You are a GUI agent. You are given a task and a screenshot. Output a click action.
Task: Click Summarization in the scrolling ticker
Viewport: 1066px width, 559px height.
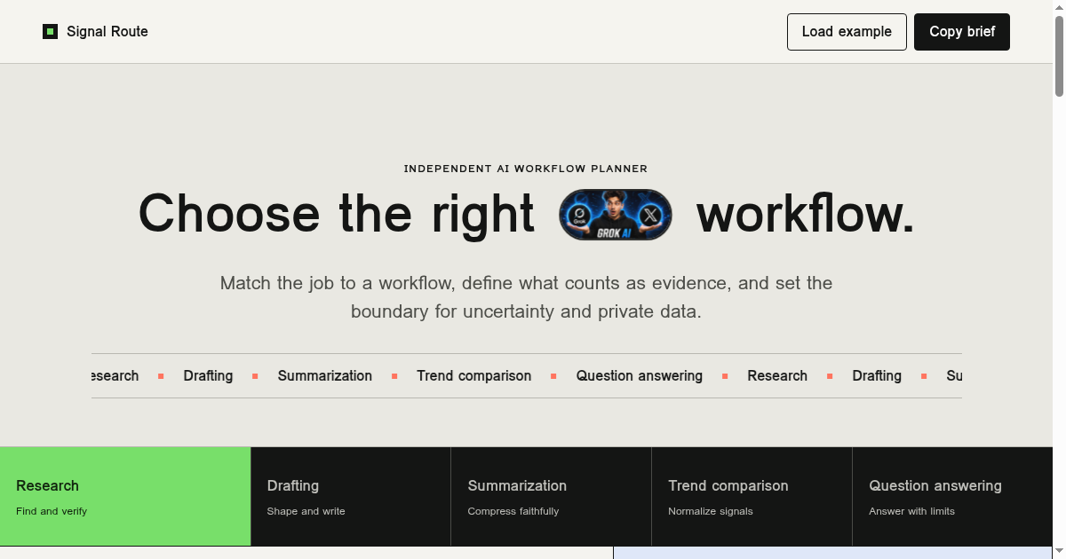point(325,376)
